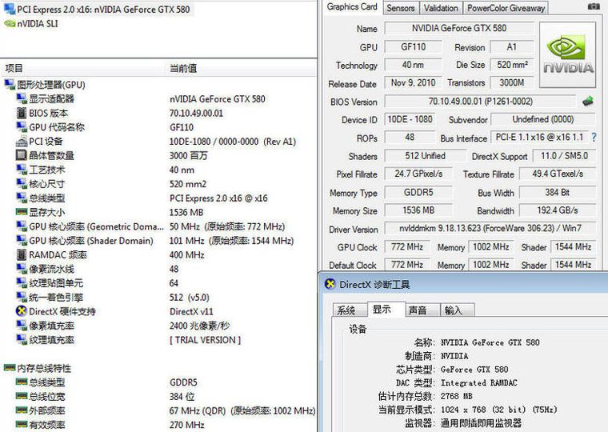Click the DirectX 硬件支持 X icon

click(x=22, y=311)
